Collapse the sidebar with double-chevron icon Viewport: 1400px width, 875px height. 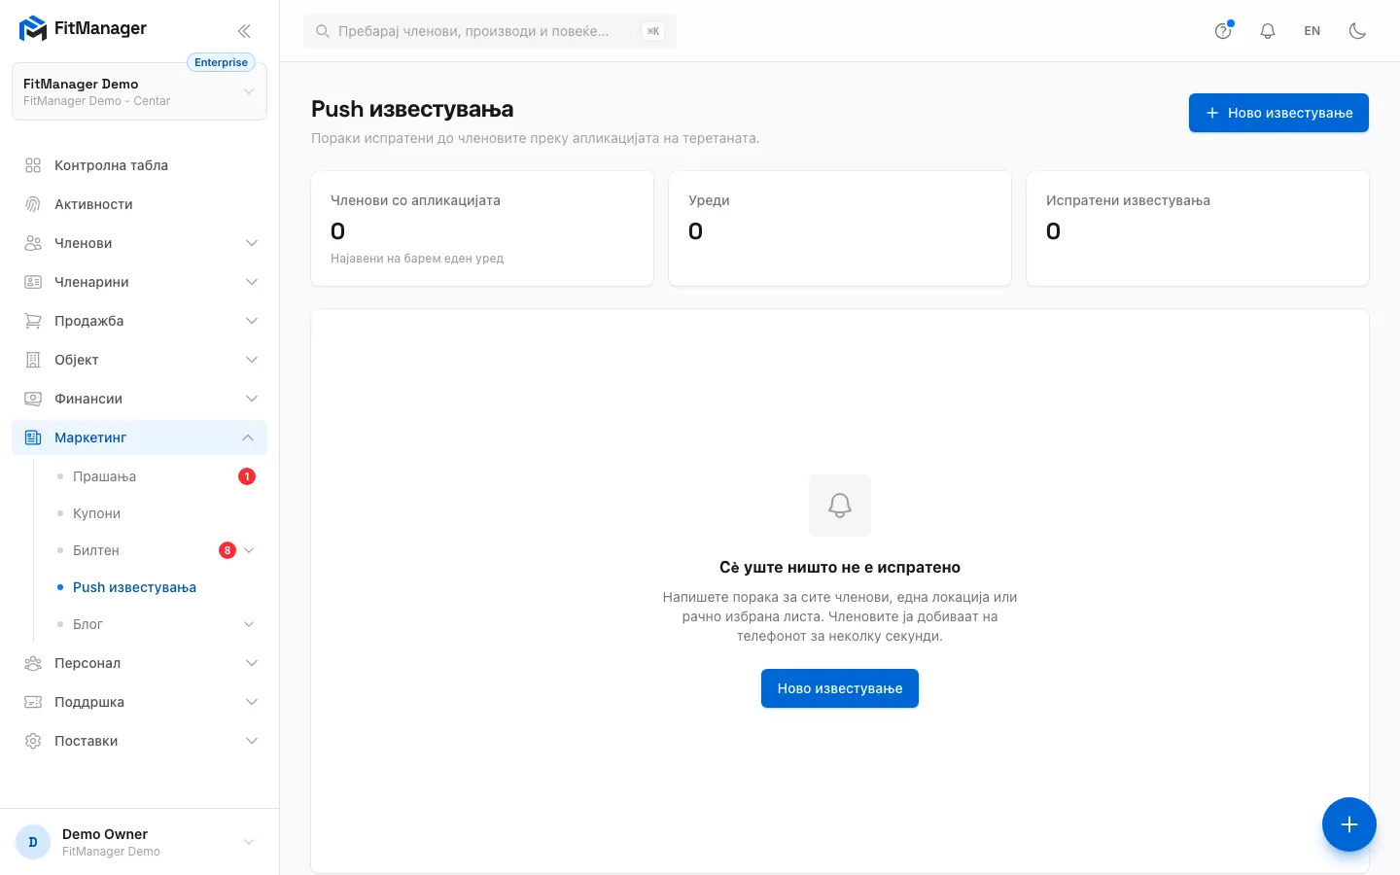tap(244, 31)
